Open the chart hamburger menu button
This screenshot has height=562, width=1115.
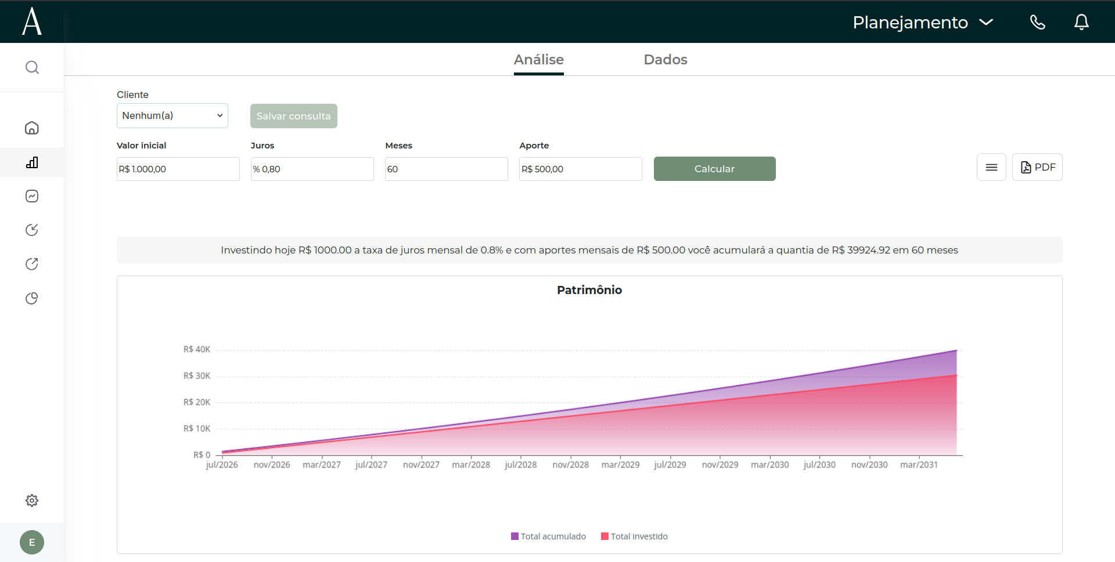click(x=991, y=167)
